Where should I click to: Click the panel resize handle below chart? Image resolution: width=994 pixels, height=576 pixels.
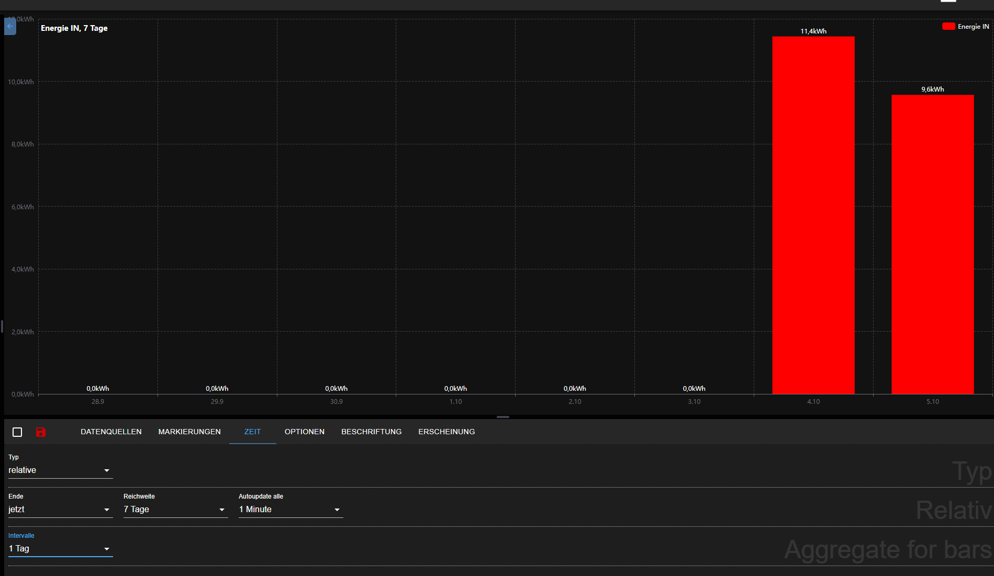[x=502, y=417]
